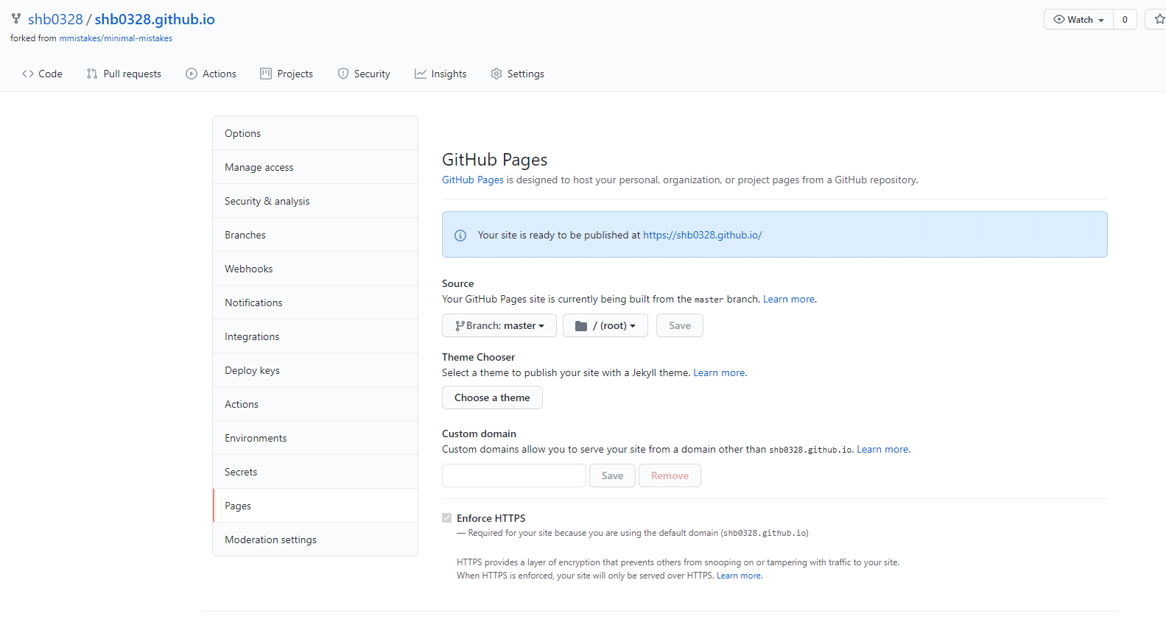Open the Pull requests tab
The height and width of the screenshot is (619, 1166).
[124, 74]
